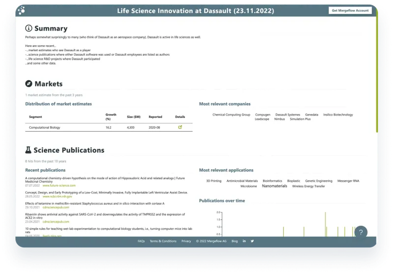393x273 pixels.
Task: Select Nanomaterials application tag
Action: (274, 186)
